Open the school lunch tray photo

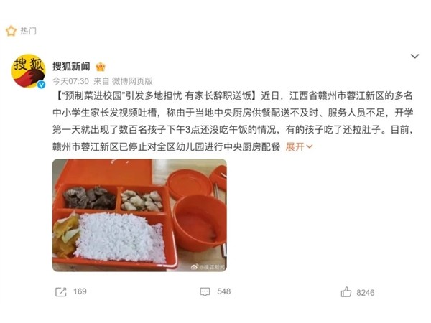tap(139, 215)
